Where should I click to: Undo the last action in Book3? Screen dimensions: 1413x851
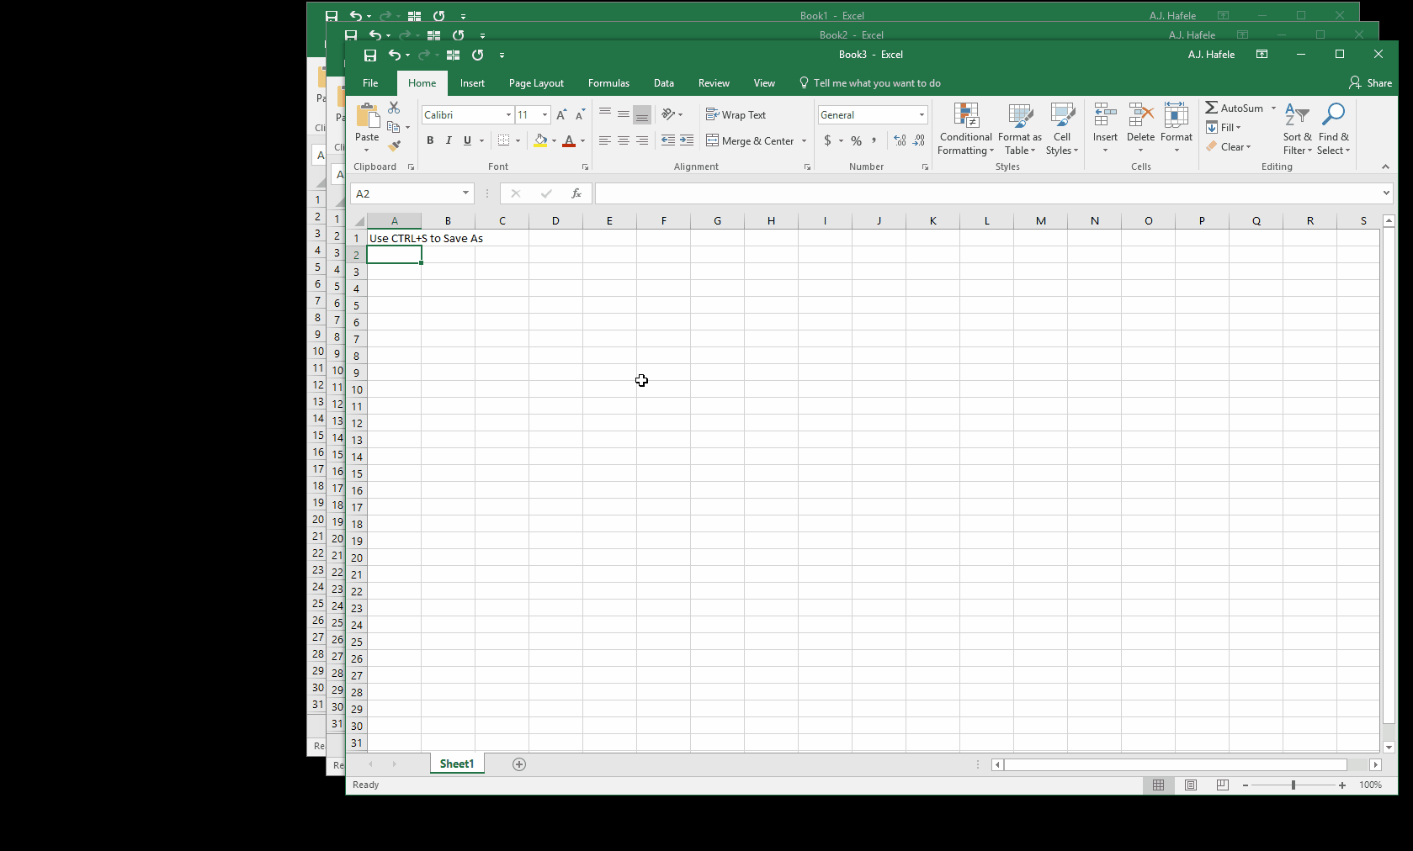(x=395, y=55)
